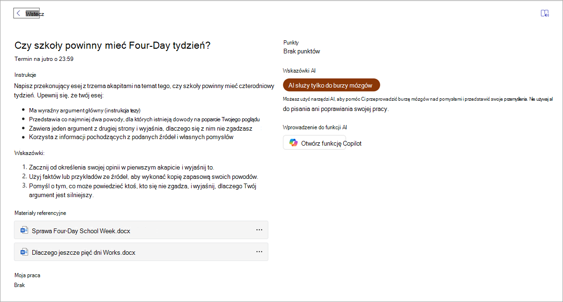The image size is (563, 302).
Task: Click the Moja praca section label
Action: click(27, 275)
